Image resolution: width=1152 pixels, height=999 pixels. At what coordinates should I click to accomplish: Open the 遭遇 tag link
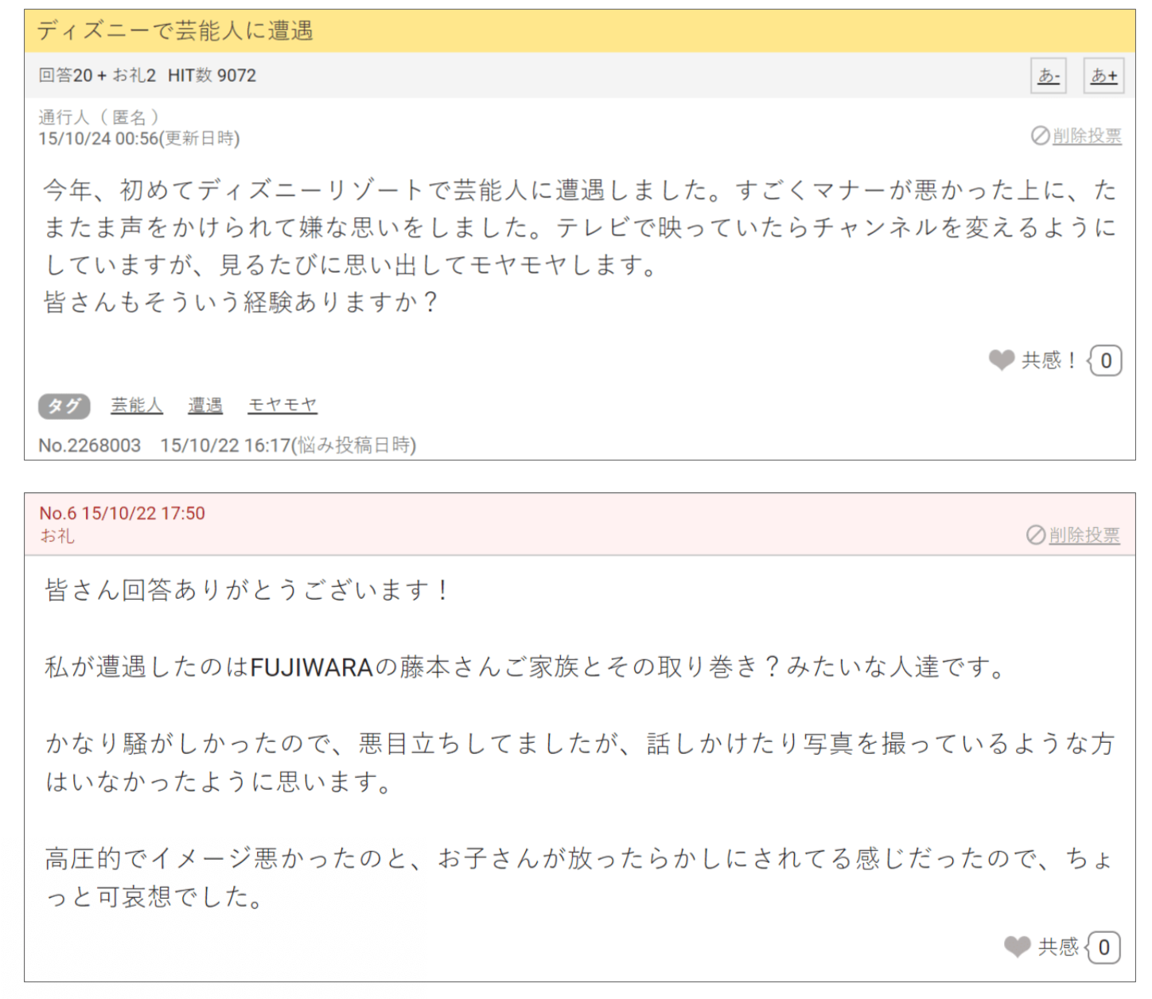204,406
